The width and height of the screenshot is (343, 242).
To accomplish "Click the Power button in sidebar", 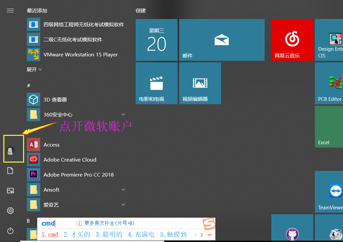I will click(x=10, y=231).
